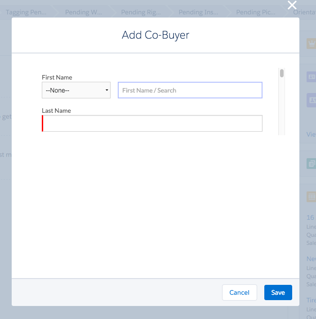Click the teal documents icon in sidebar
The width and height of the screenshot is (316, 319).
click(x=311, y=164)
